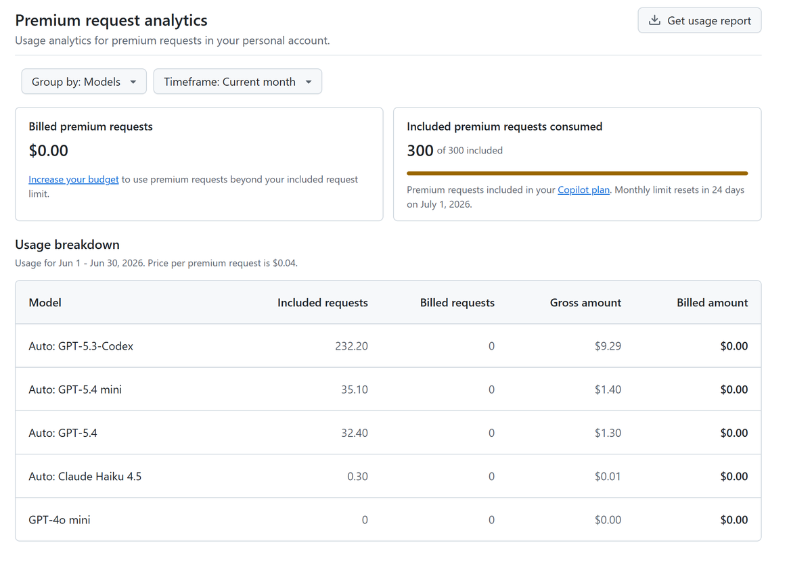The width and height of the screenshot is (812, 568).
Task: Select the Auto: Claude Haiku 4.5 row name
Action: point(85,476)
